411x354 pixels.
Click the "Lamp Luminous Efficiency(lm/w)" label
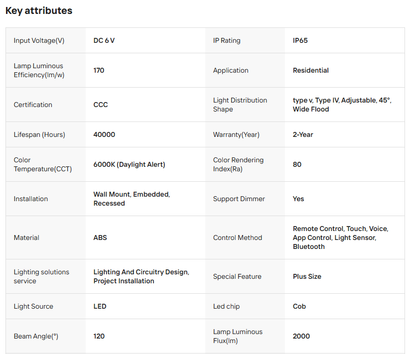point(39,70)
